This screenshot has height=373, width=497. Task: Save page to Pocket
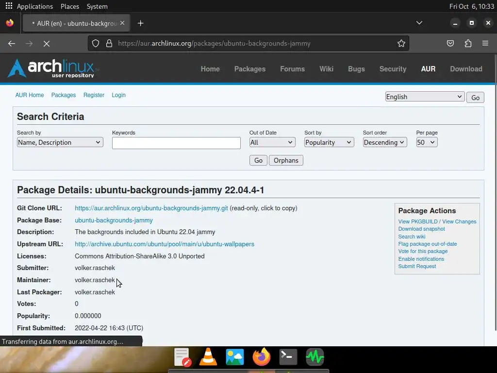450,43
